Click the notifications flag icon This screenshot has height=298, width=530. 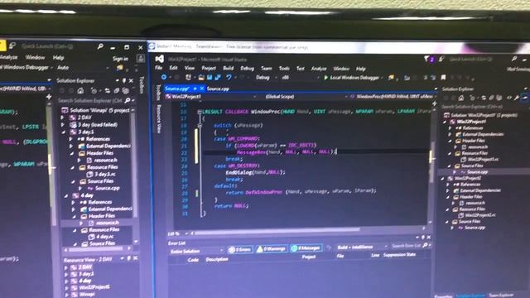click(427, 59)
